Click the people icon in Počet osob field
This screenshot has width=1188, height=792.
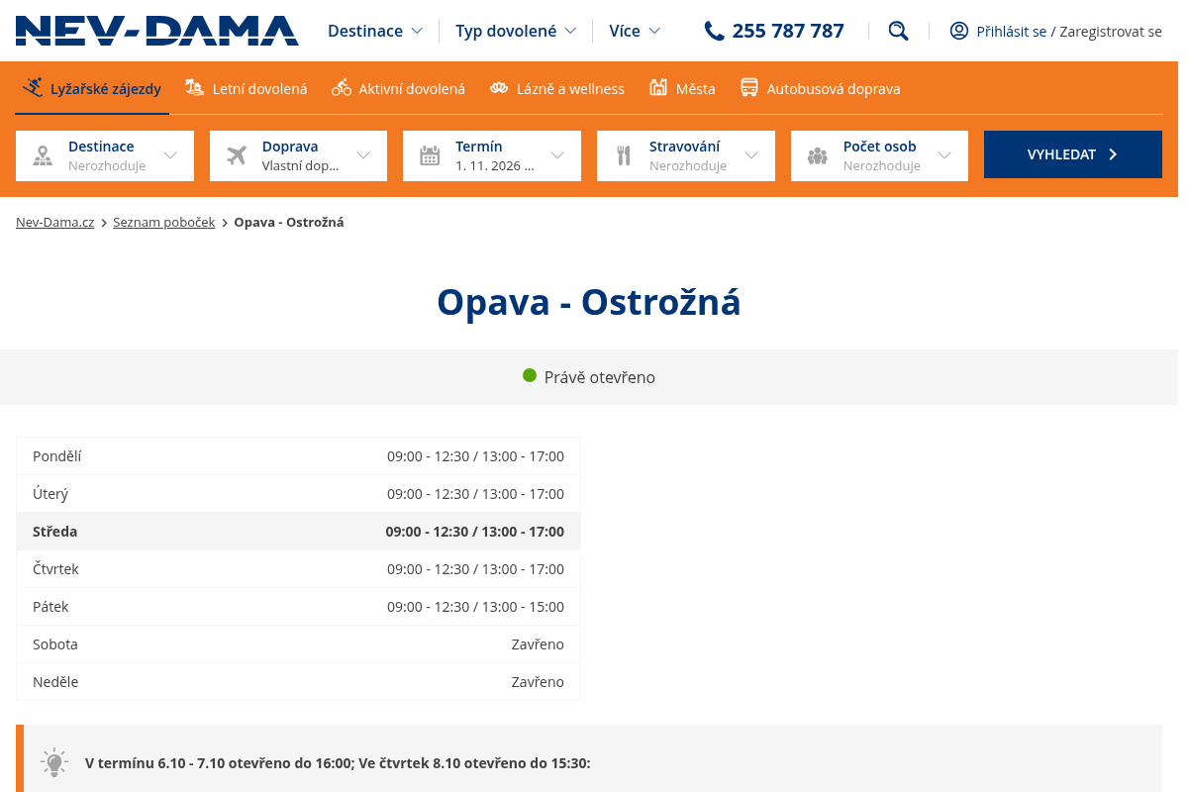[x=817, y=155]
